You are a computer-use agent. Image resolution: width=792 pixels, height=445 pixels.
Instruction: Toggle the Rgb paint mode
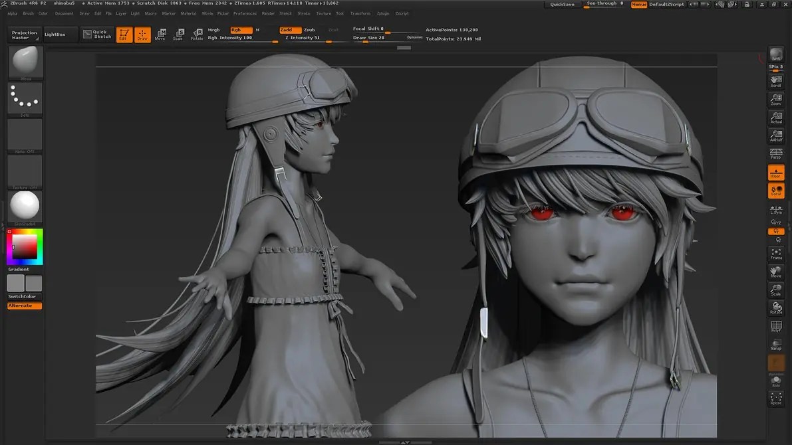[x=241, y=30]
